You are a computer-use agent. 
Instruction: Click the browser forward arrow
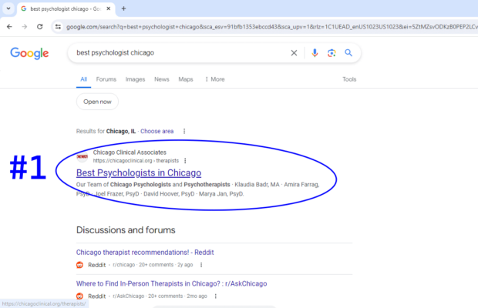point(25,26)
